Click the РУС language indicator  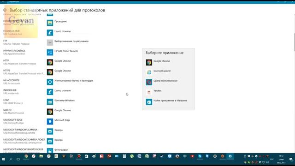(x=272, y=160)
